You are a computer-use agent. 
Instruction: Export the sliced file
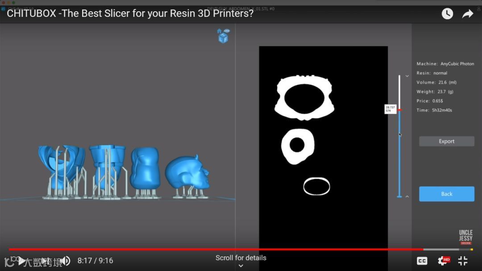tap(446, 141)
